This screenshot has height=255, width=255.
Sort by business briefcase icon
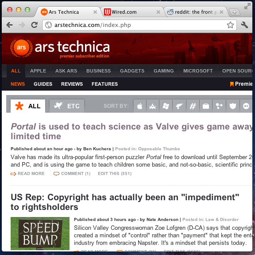tap(206, 106)
